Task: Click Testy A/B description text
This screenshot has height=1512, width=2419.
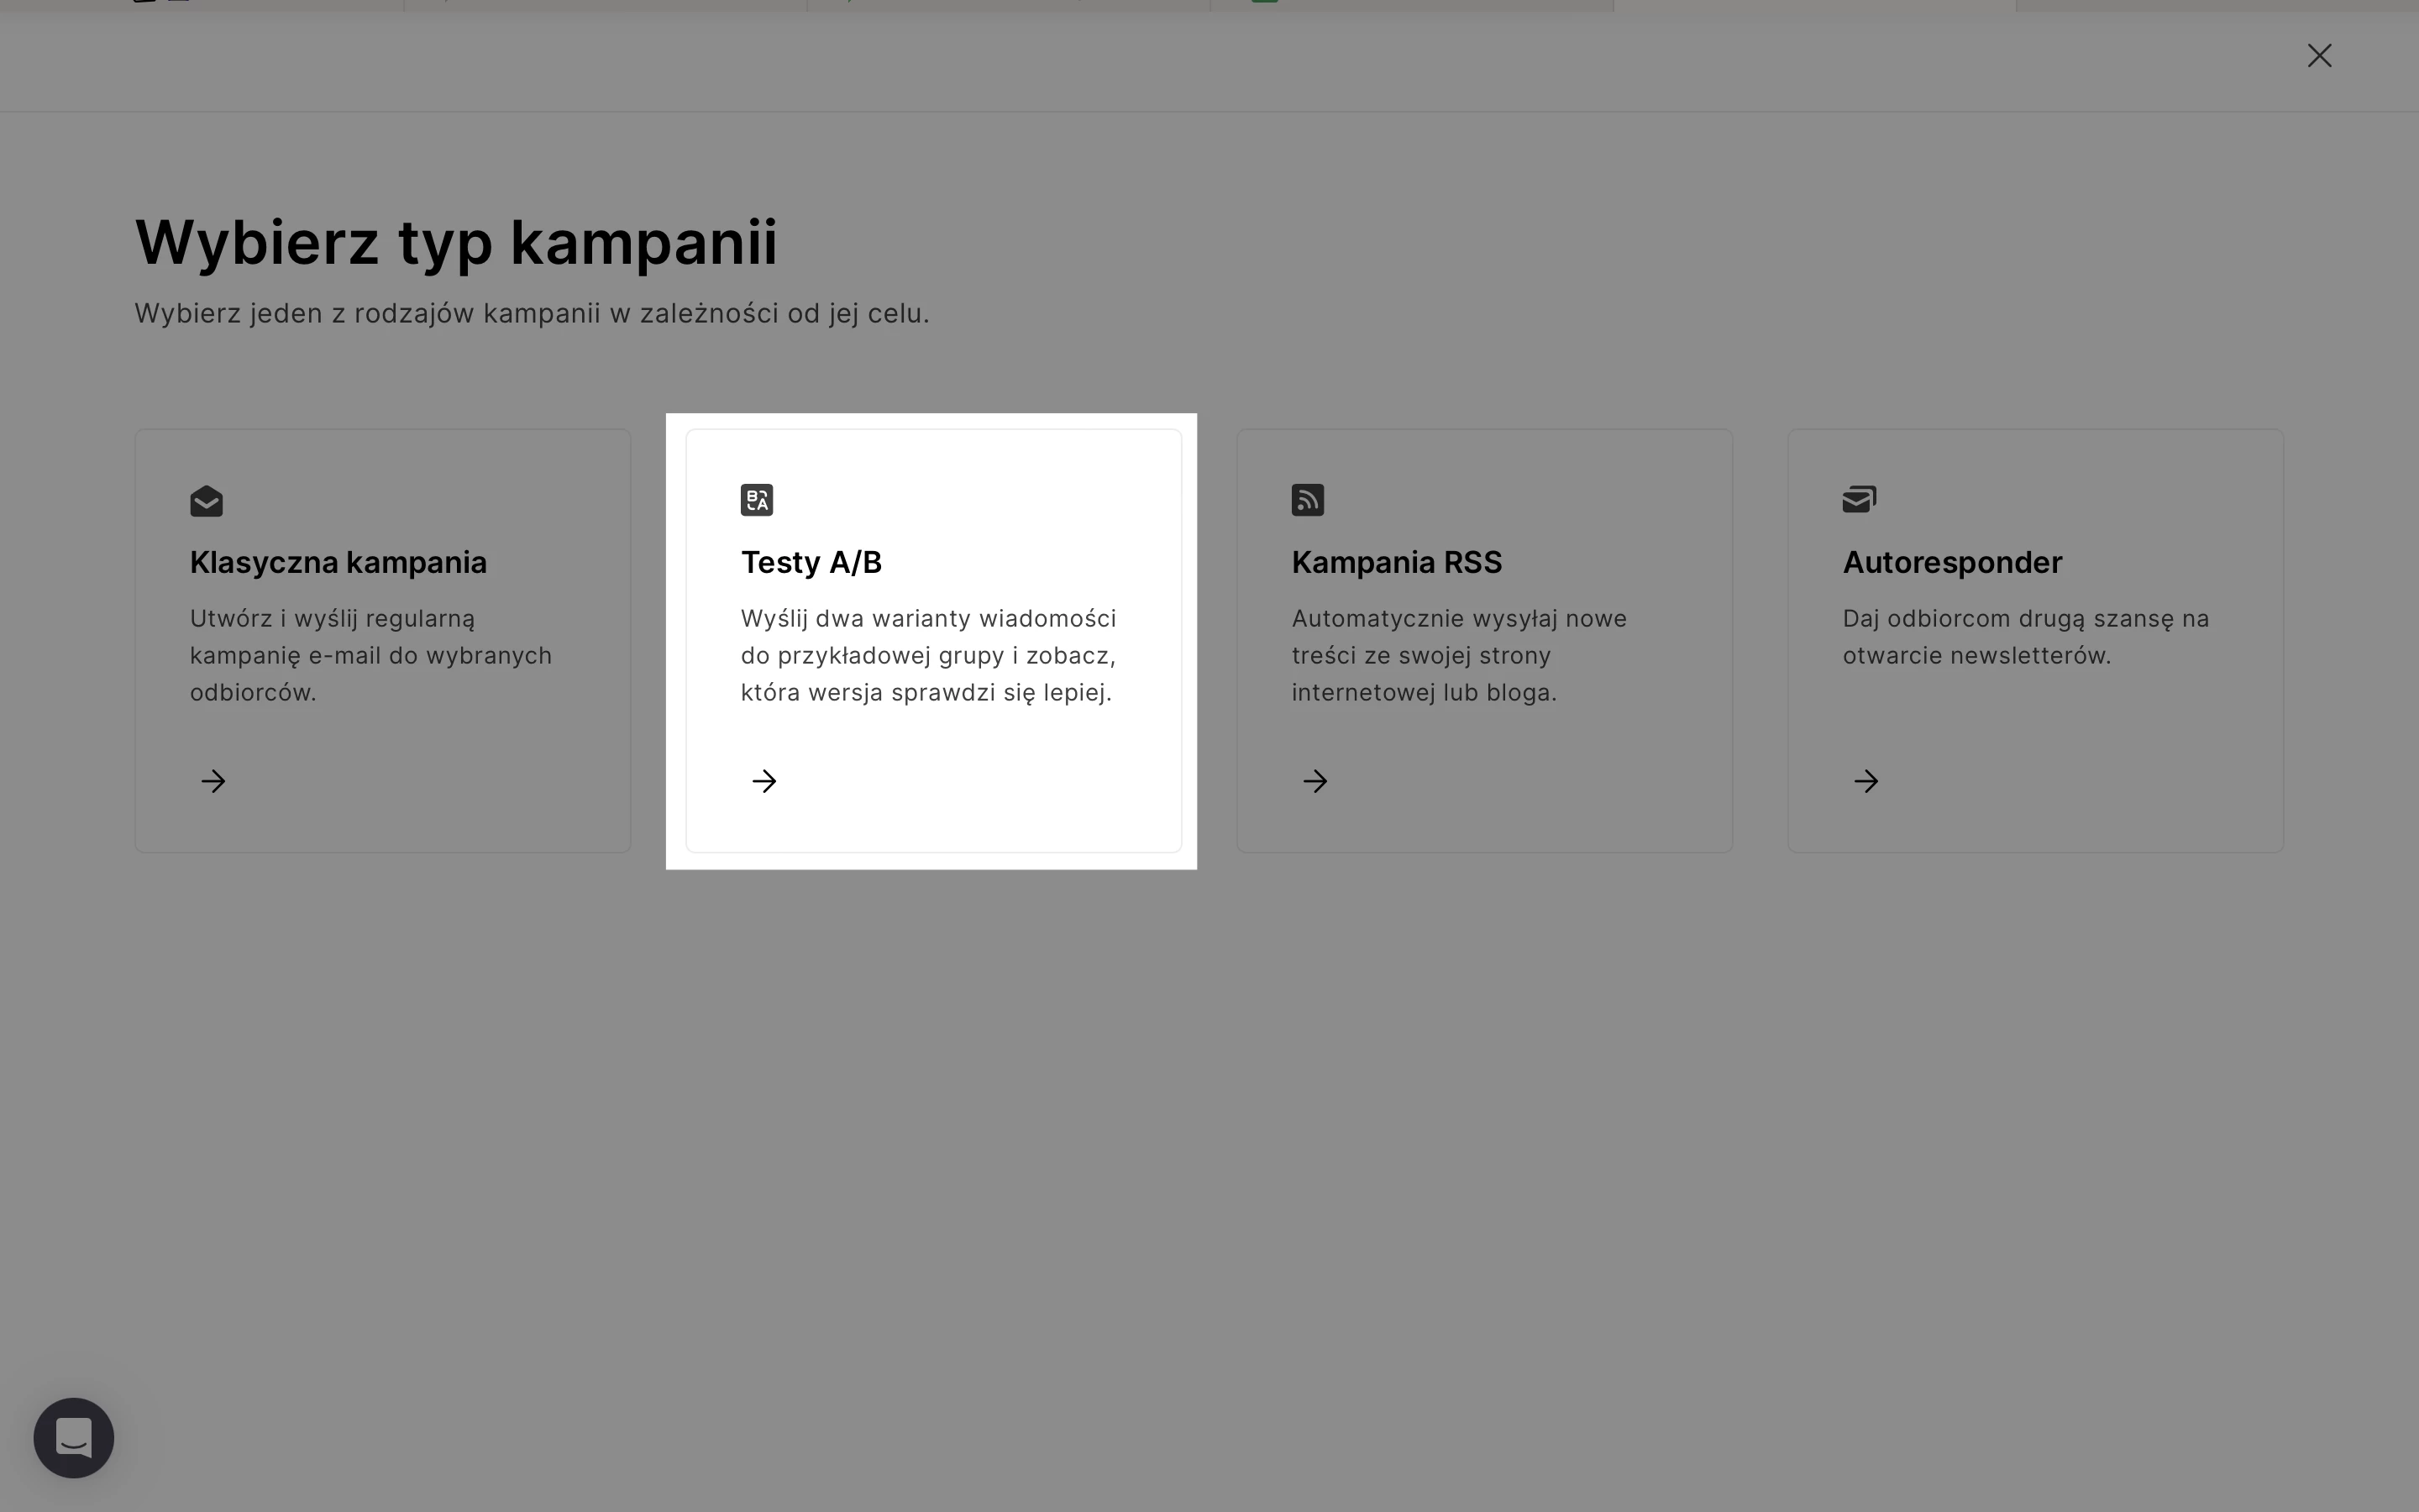Action: pos(927,655)
